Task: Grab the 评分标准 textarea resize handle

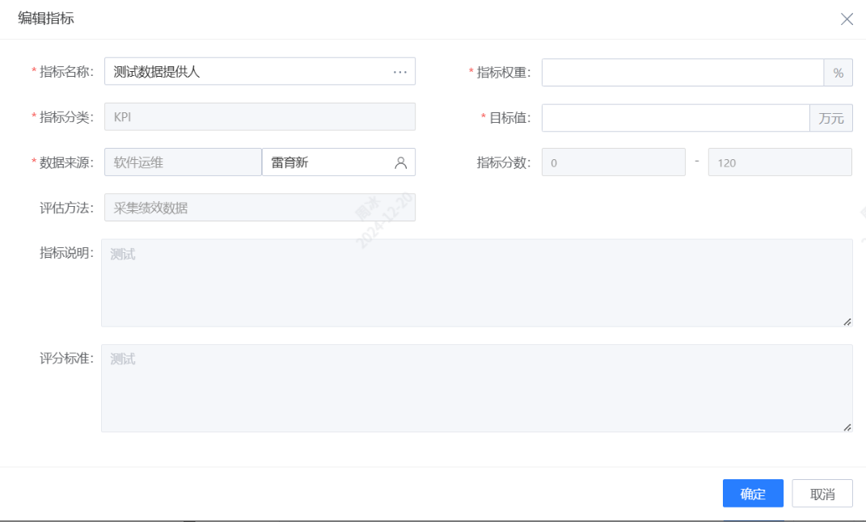Action: tap(847, 427)
